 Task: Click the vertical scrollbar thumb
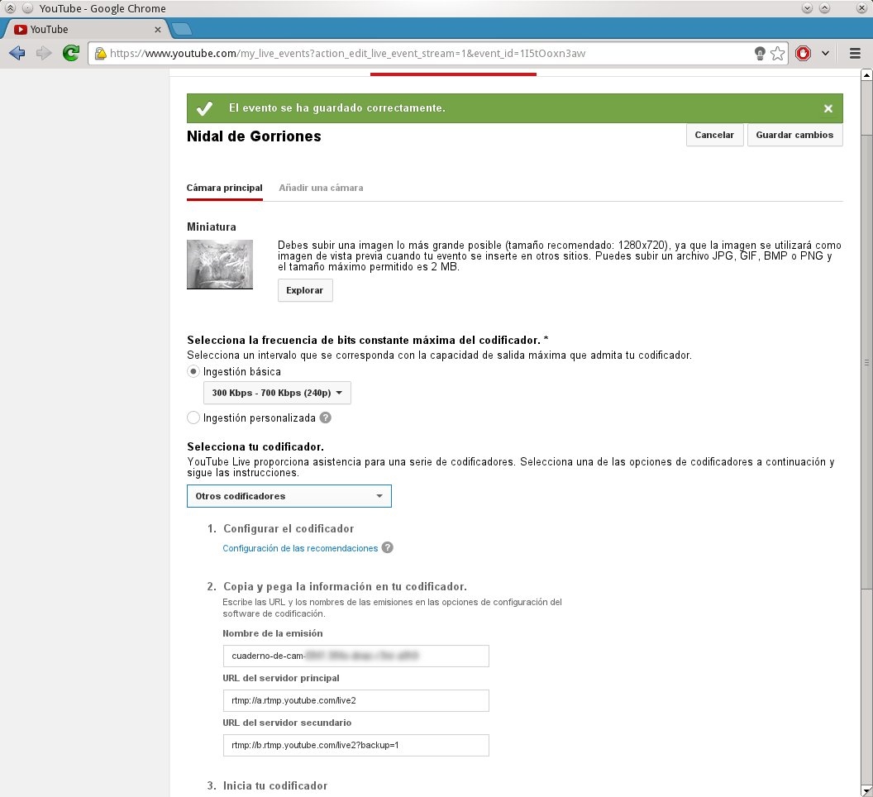(x=866, y=362)
